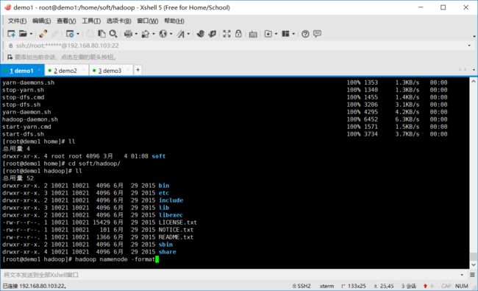Click the toolbar overflow arrow at far right
478x291 pixels.
[x=474, y=36]
